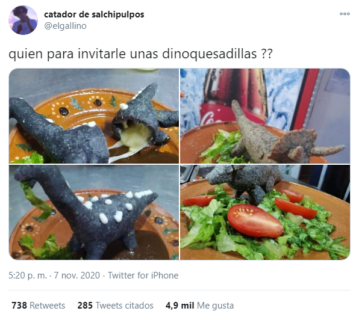Screen dimensions: 359x320
Task: View the 4,9 mil Me gusta list
Action: pos(199,306)
